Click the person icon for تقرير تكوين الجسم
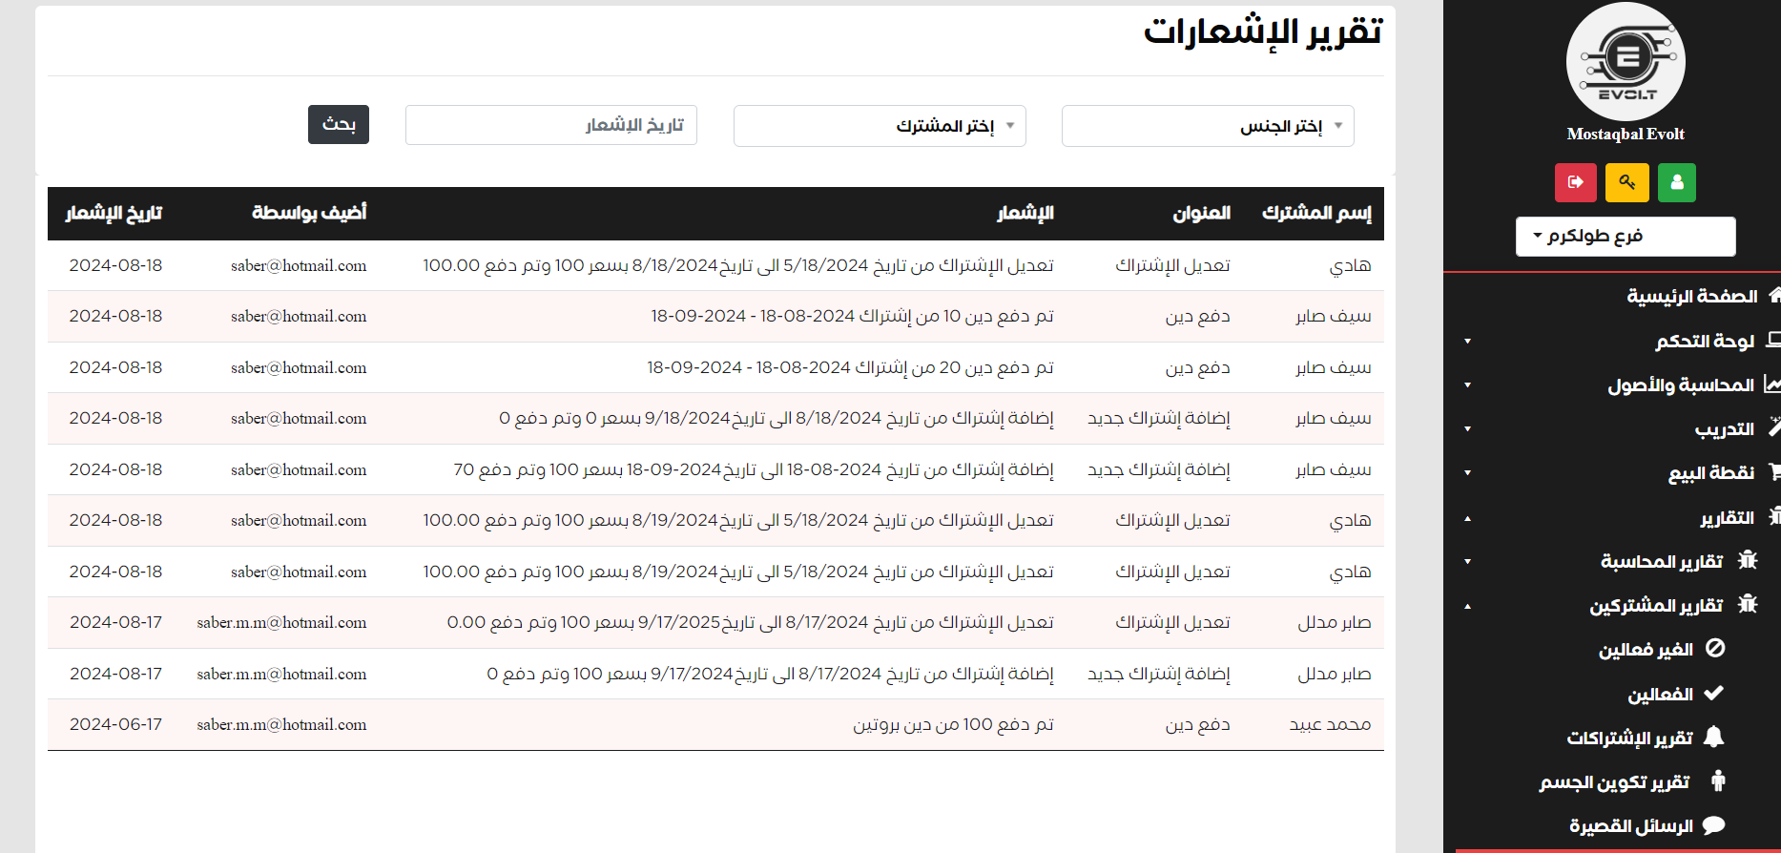 (x=1717, y=781)
